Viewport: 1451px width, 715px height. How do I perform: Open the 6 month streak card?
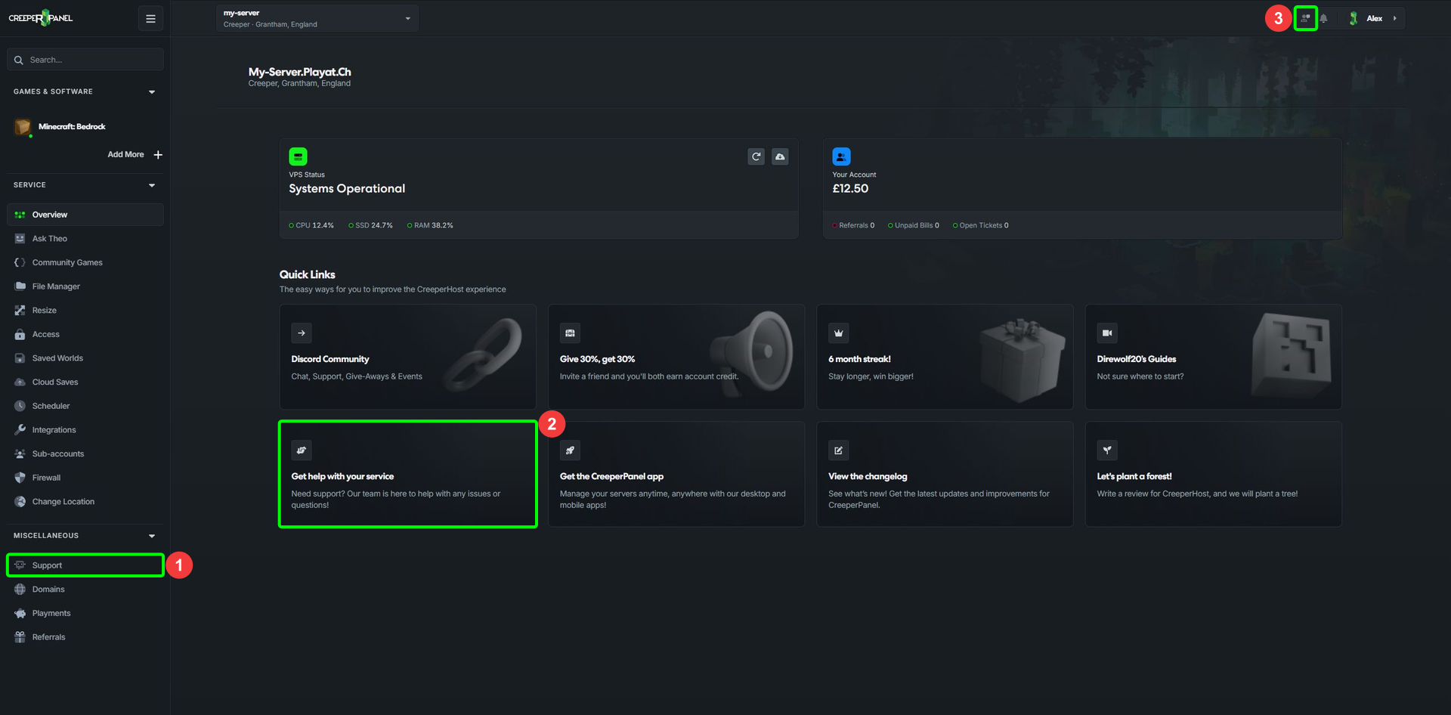tap(945, 357)
